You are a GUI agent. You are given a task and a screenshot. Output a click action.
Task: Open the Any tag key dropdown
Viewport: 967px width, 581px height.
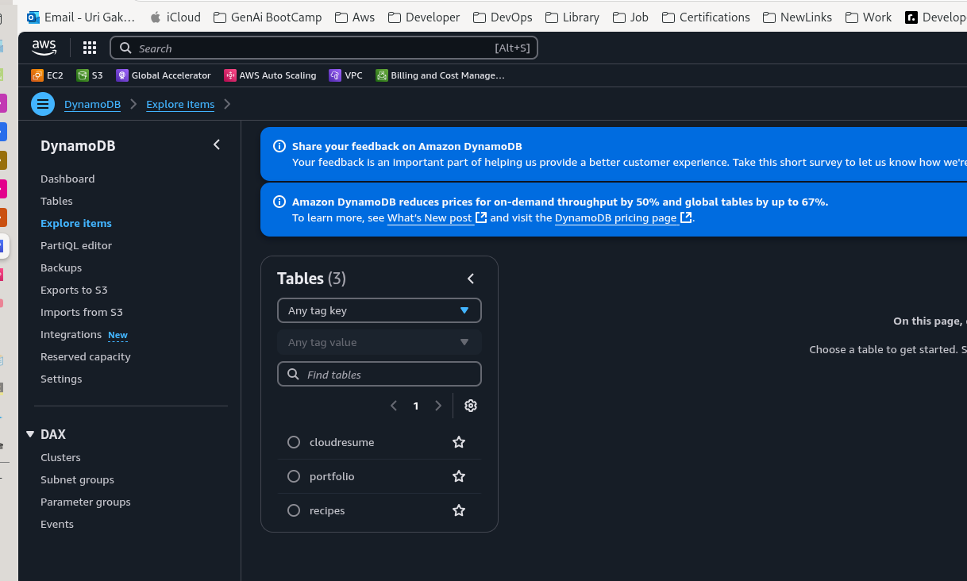click(x=379, y=310)
